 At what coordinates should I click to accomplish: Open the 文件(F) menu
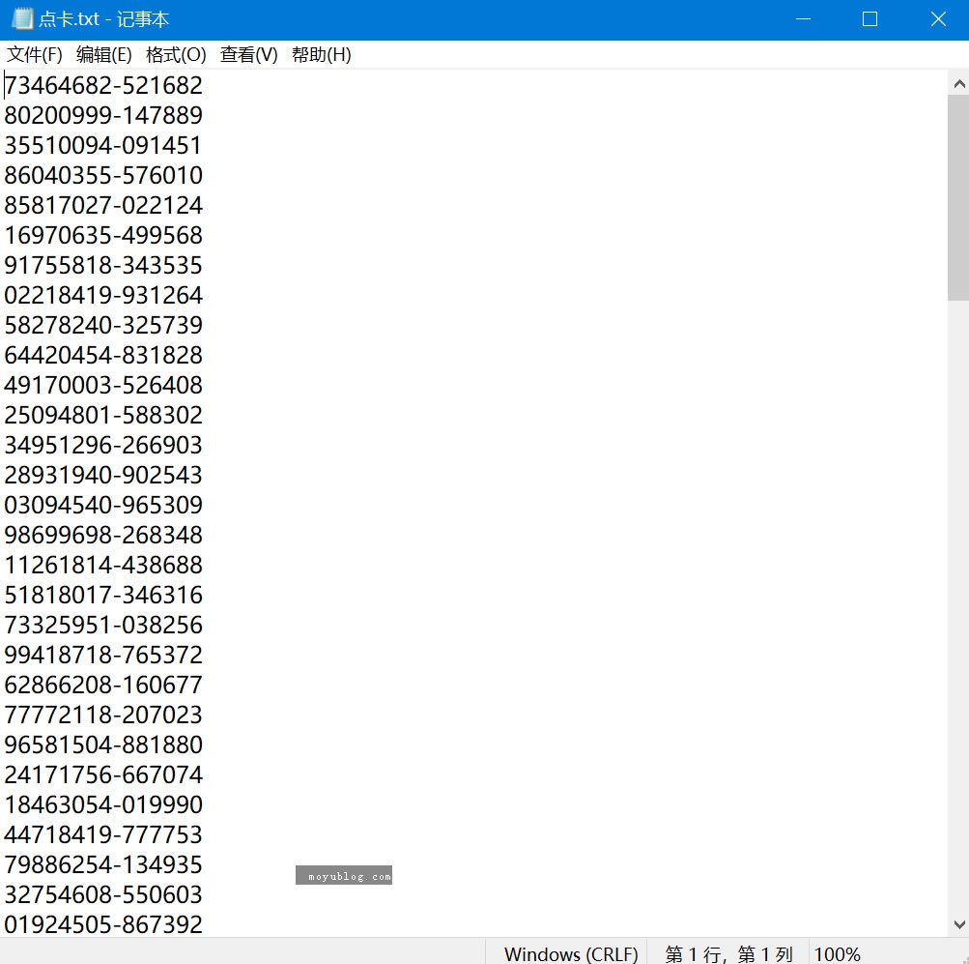pos(35,55)
